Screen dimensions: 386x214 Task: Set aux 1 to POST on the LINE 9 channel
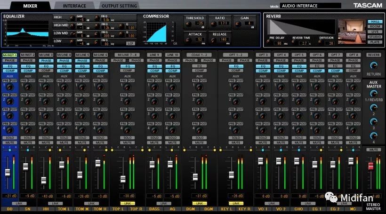(158, 81)
